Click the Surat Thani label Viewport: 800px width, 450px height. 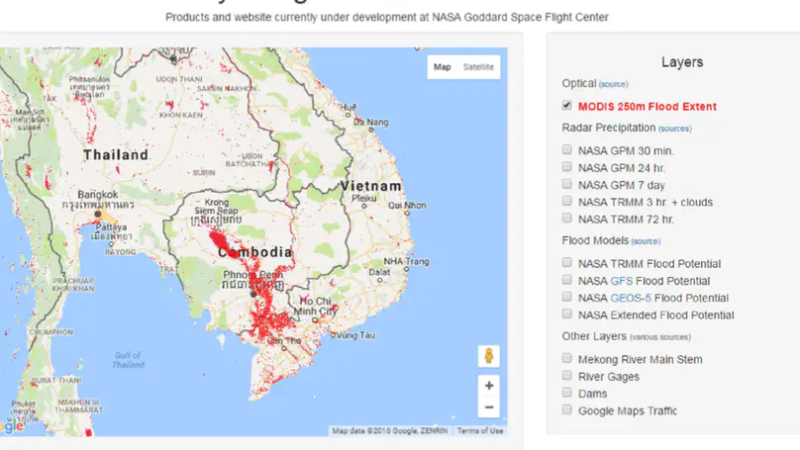[x=56, y=380]
